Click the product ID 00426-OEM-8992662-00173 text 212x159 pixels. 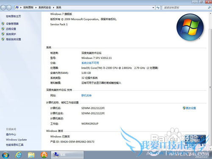coord(77,142)
